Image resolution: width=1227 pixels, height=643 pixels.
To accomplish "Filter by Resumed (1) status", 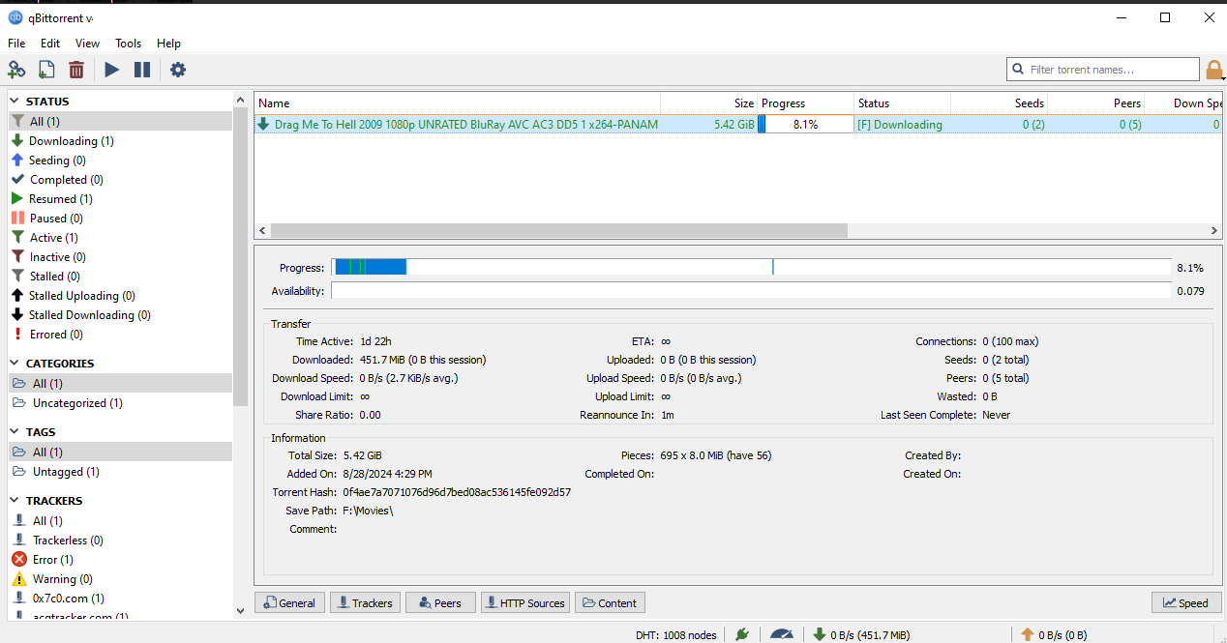I will point(121,198).
